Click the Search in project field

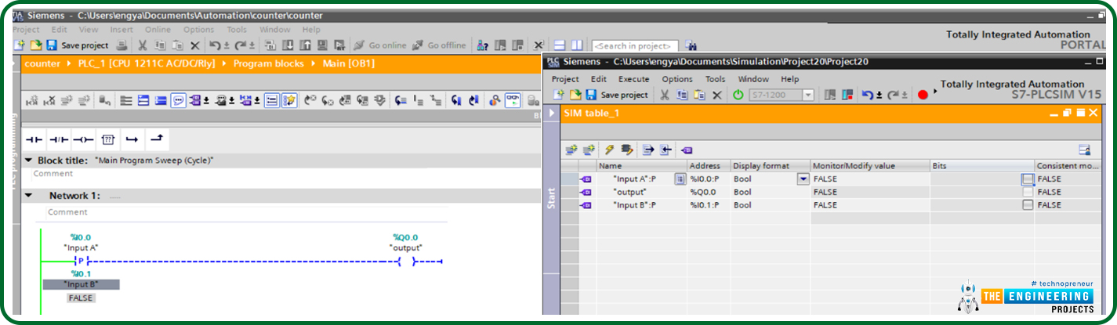click(x=635, y=46)
